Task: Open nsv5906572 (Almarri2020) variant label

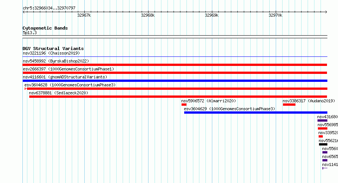Action: tap(208, 101)
